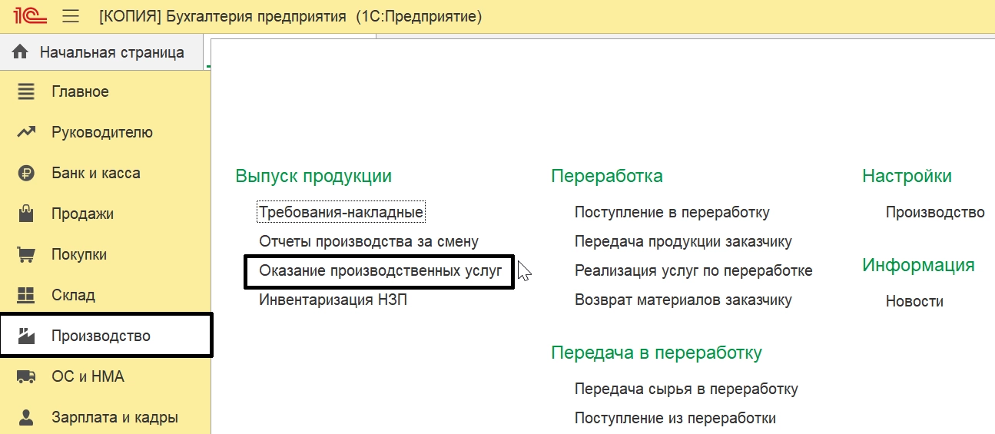
Task: Open Поступление из переработки
Action: coord(675,418)
